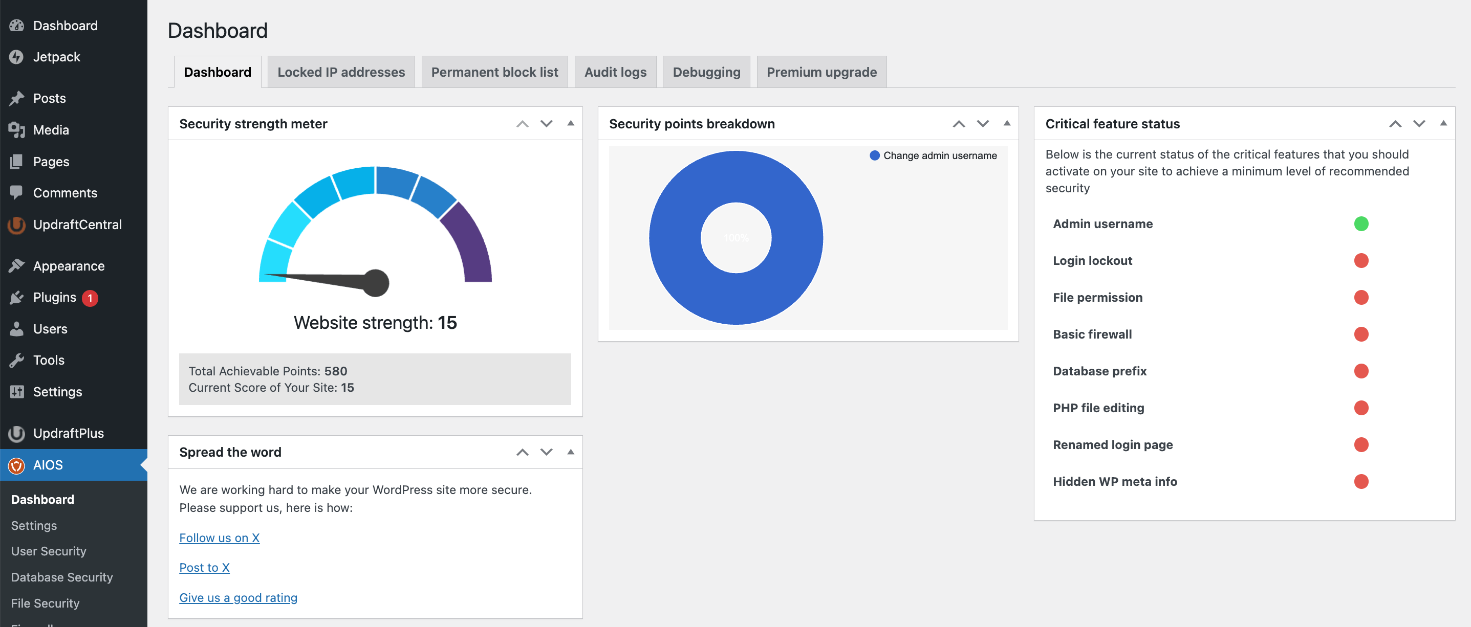The image size is (1471, 627).
Task: Click the Jetpack icon in sidebar
Action: coord(16,57)
